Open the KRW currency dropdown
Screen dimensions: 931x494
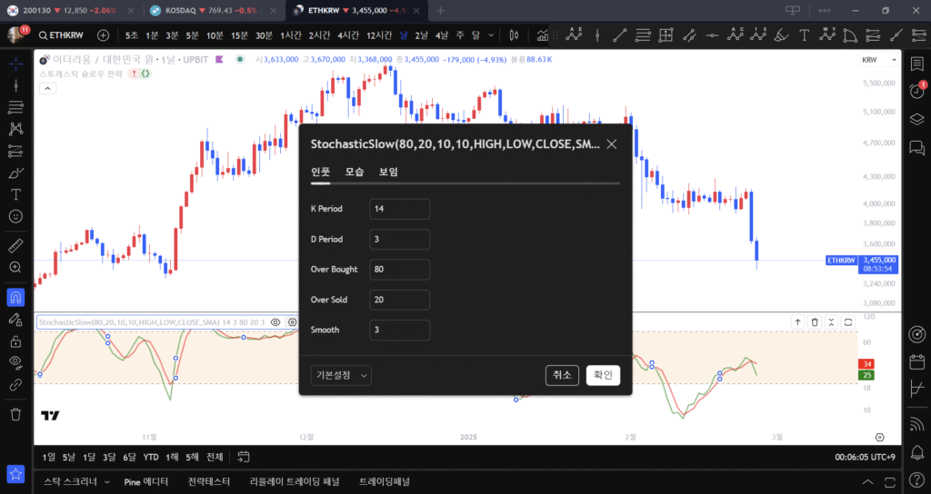point(879,60)
